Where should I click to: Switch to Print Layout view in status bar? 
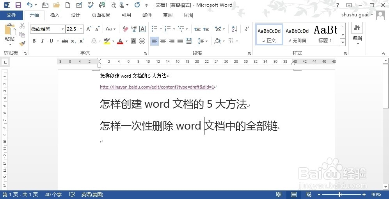tap(294, 195)
